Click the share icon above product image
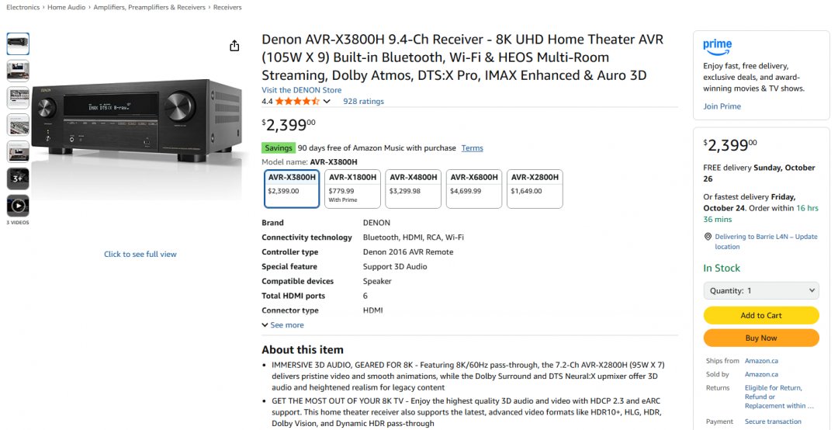838x430 pixels. tap(234, 46)
